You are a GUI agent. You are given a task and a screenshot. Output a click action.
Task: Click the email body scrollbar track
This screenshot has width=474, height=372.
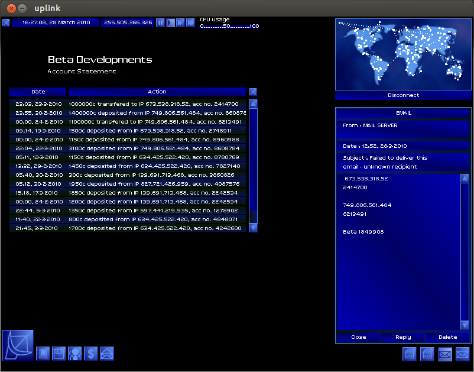[x=465, y=251]
